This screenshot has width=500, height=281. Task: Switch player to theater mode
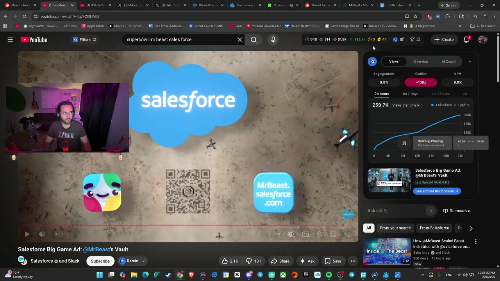click(333, 234)
